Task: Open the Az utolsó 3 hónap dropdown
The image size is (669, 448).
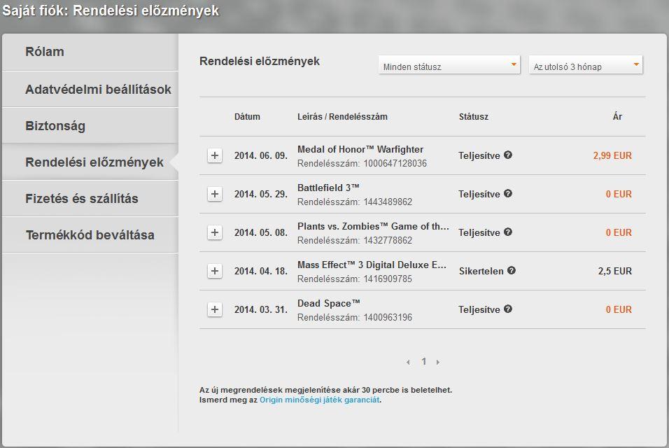Action: [x=585, y=65]
